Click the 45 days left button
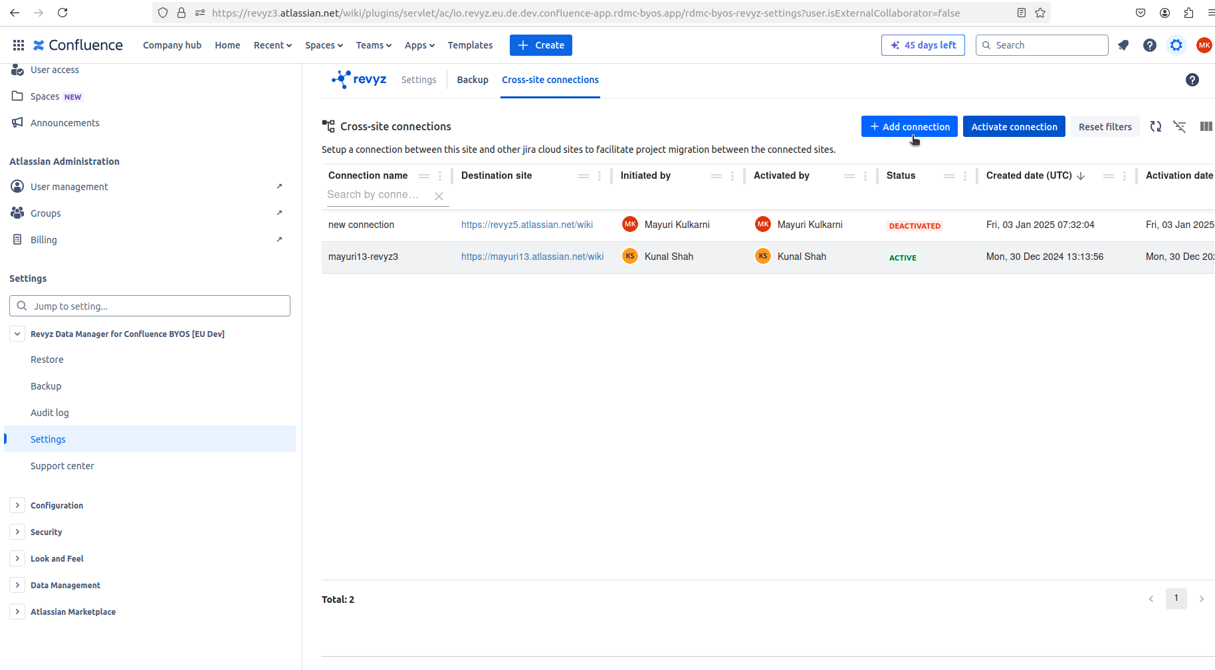1215x670 pixels. pyautogui.click(x=923, y=45)
